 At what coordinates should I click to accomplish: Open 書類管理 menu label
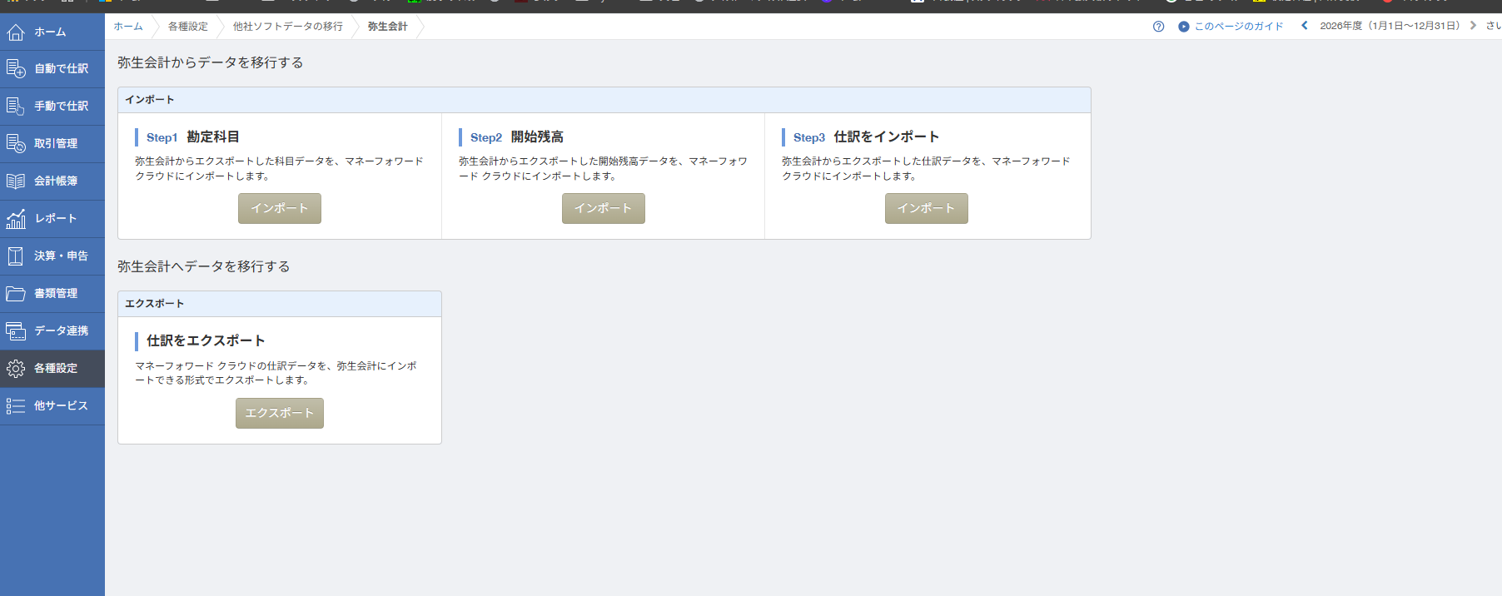[56, 294]
